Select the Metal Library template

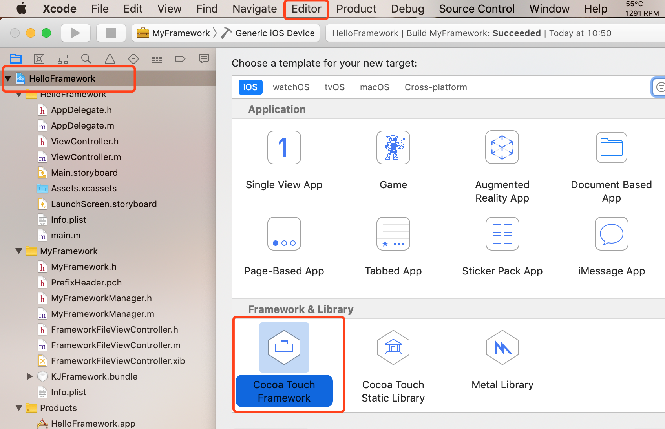coord(502,360)
